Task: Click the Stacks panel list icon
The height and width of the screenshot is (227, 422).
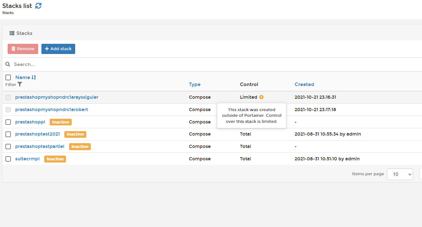Action: coord(12,33)
